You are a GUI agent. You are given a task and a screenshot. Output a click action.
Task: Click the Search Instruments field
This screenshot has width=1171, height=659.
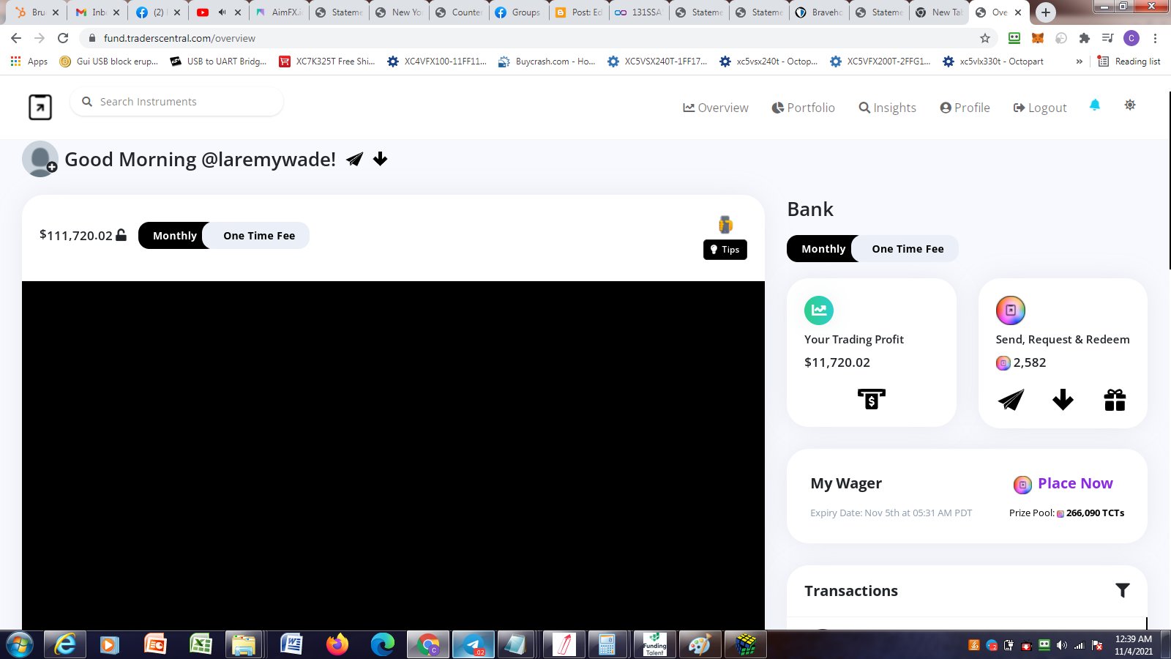[176, 102]
